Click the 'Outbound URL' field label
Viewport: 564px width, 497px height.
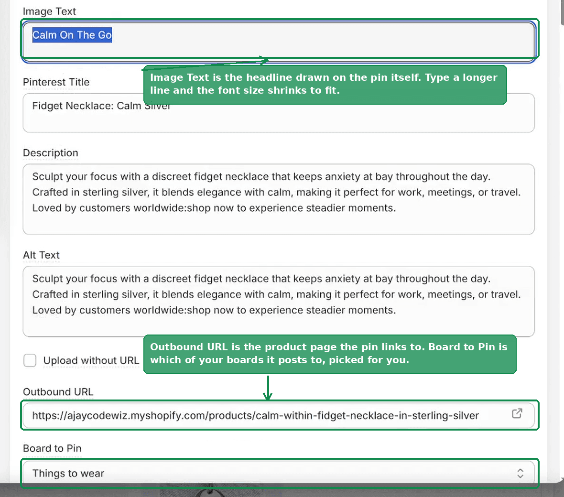(58, 392)
